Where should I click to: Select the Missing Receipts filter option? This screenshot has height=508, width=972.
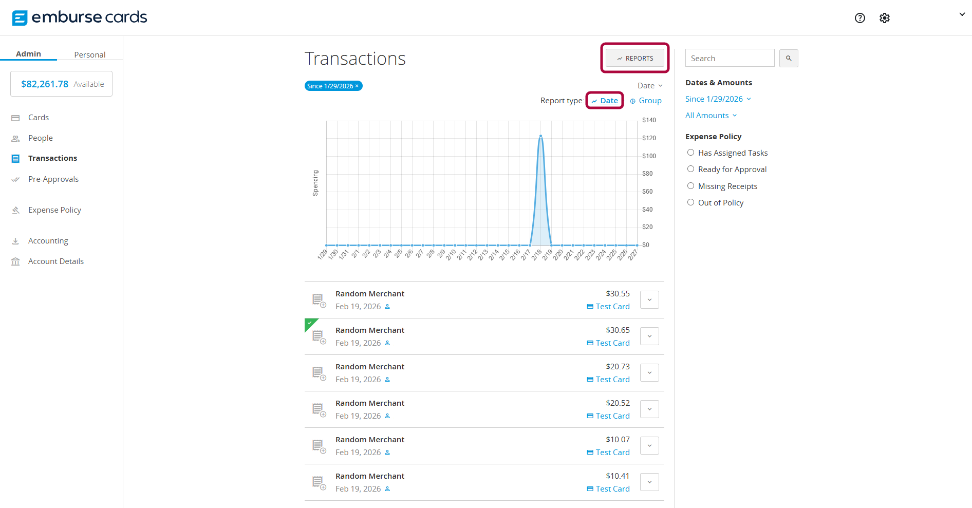pos(690,186)
